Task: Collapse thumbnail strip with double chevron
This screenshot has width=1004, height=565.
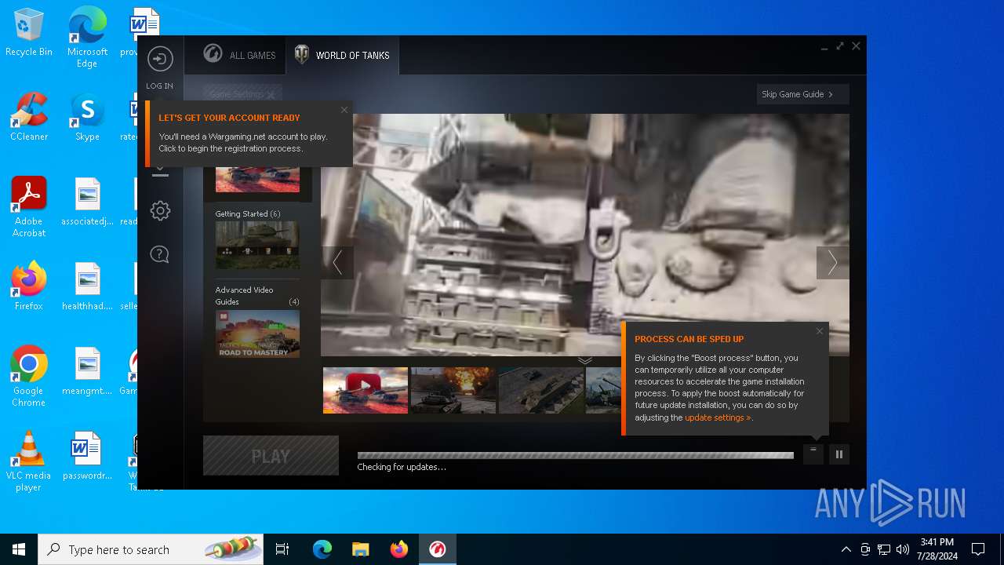Action: coord(585,360)
